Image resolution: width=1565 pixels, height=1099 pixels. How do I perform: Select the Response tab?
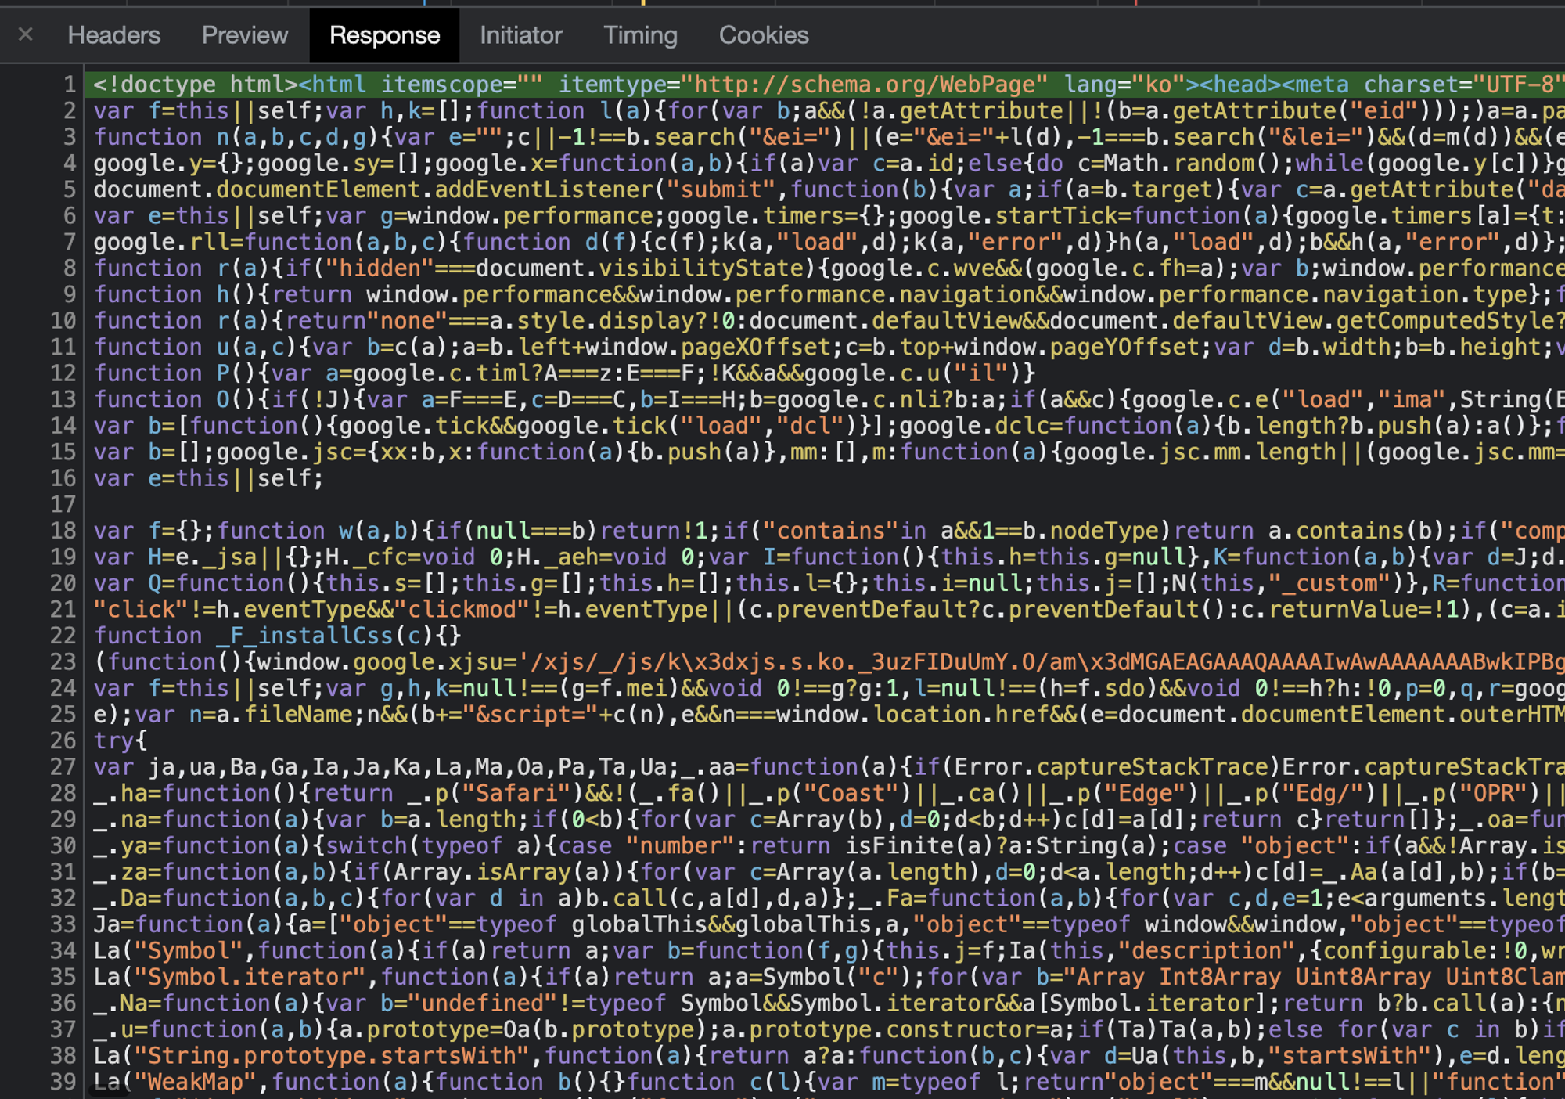point(384,35)
